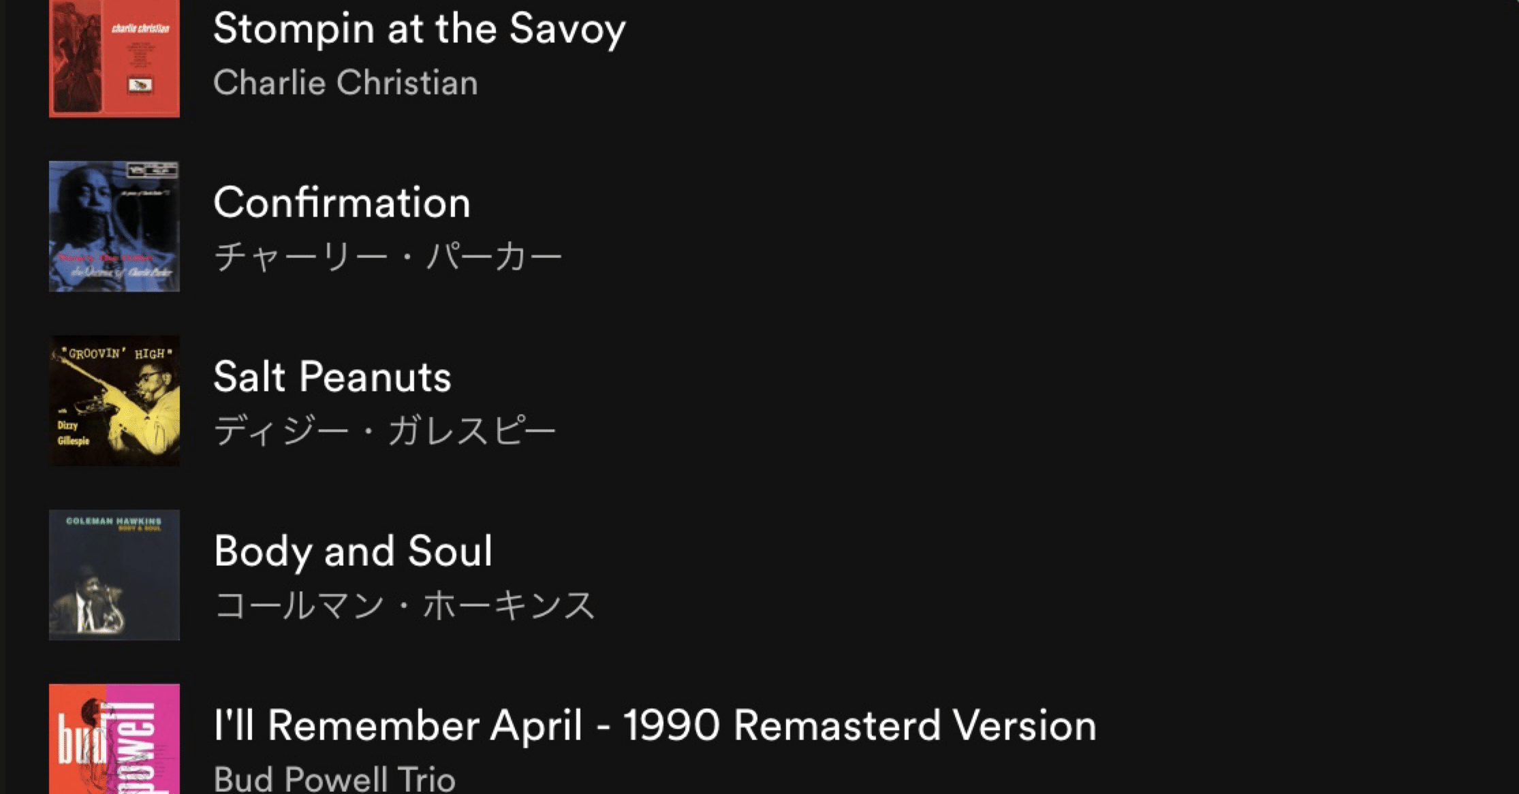Select empty row space beside Bud Powell Trio
Viewport: 1519px width, 794px height.
click(x=1022, y=776)
